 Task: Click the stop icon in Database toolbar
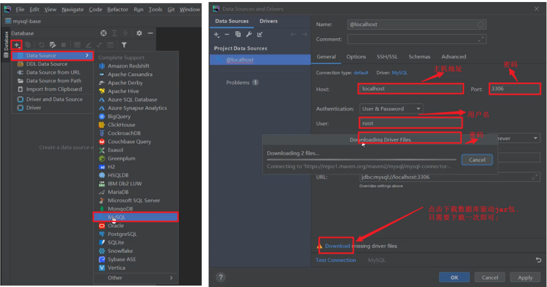click(63, 45)
